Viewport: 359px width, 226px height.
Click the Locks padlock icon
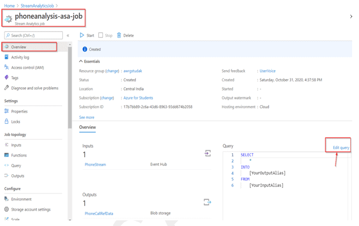click(x=7, y=121)
